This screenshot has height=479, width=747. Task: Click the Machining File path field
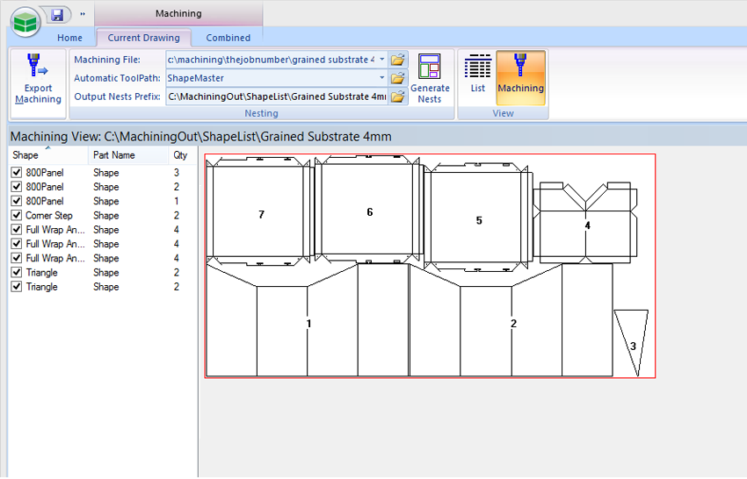[272, 60]
